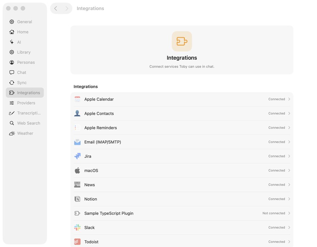Click the General gear icon in sidebar
317x247 pixels.
(12, 22)
